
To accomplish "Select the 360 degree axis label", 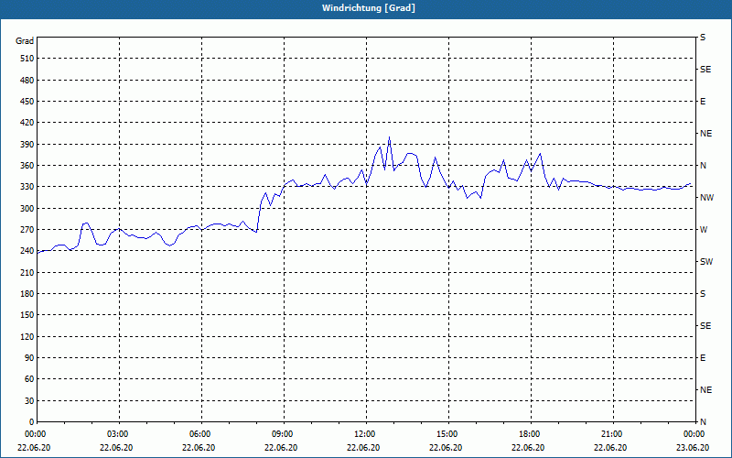I will pyautogui.click(x=27, y=166).
